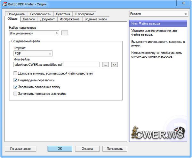
Task: Open the Набор параметров dropdown
Action: pos(34,33)
